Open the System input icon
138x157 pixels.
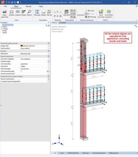point(12,13)
